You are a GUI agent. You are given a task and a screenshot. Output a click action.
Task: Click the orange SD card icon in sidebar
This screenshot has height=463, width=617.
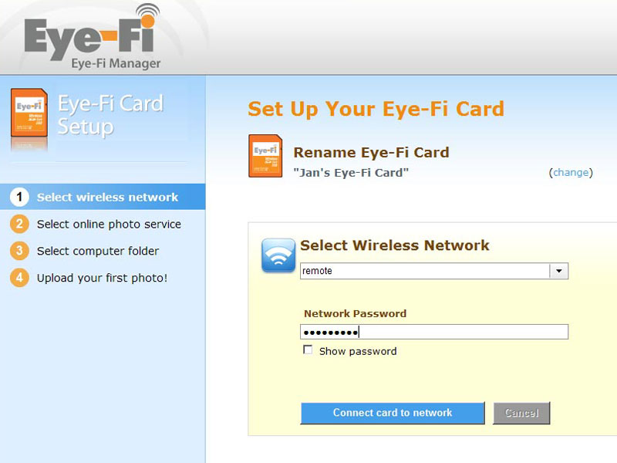pyautogui.click(x=29, y=113)
